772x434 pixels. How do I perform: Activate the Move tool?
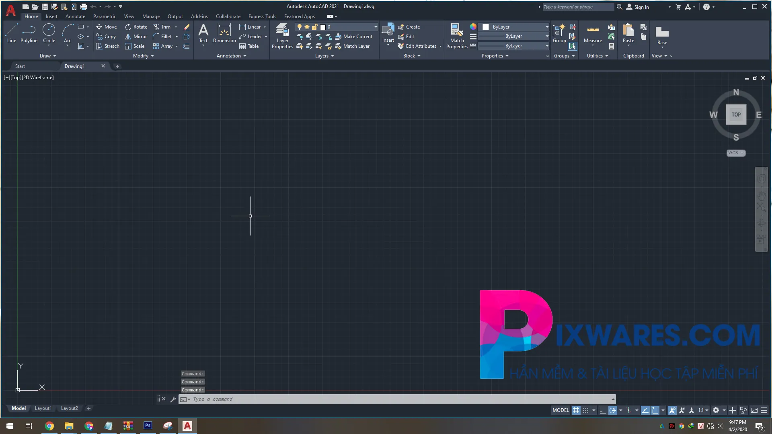(106, 27)
